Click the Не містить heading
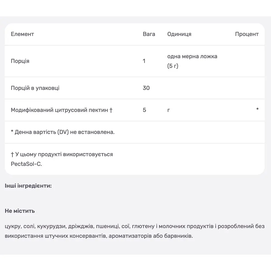This screenshot has height=271, width=271. pyautogui.click(x=20, y=211)
